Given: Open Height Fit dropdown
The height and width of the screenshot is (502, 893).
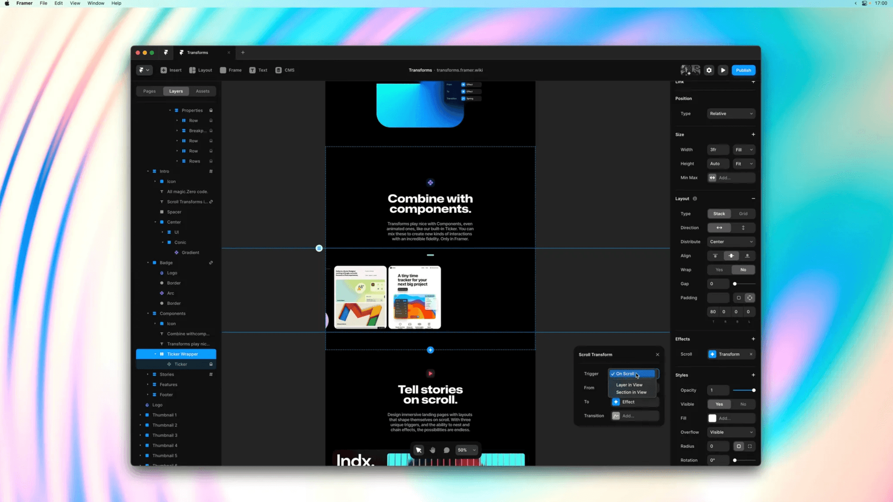Looking at the screenshot, I should click(744, 164).
